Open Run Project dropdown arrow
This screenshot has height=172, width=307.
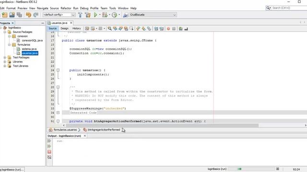(100, 15)
